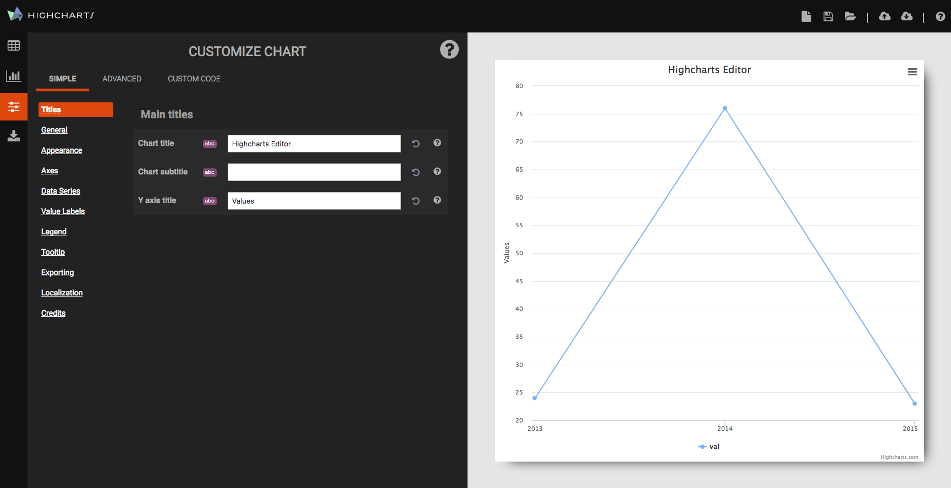Open the Data Series section

61,191
